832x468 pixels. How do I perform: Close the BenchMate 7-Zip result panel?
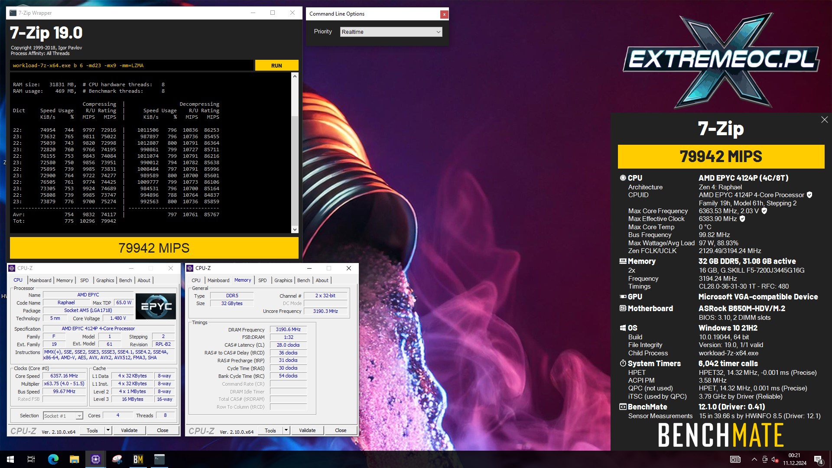click(824, 120)
